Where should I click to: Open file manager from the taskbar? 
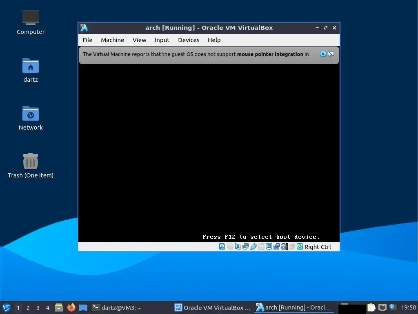point(59,307)
